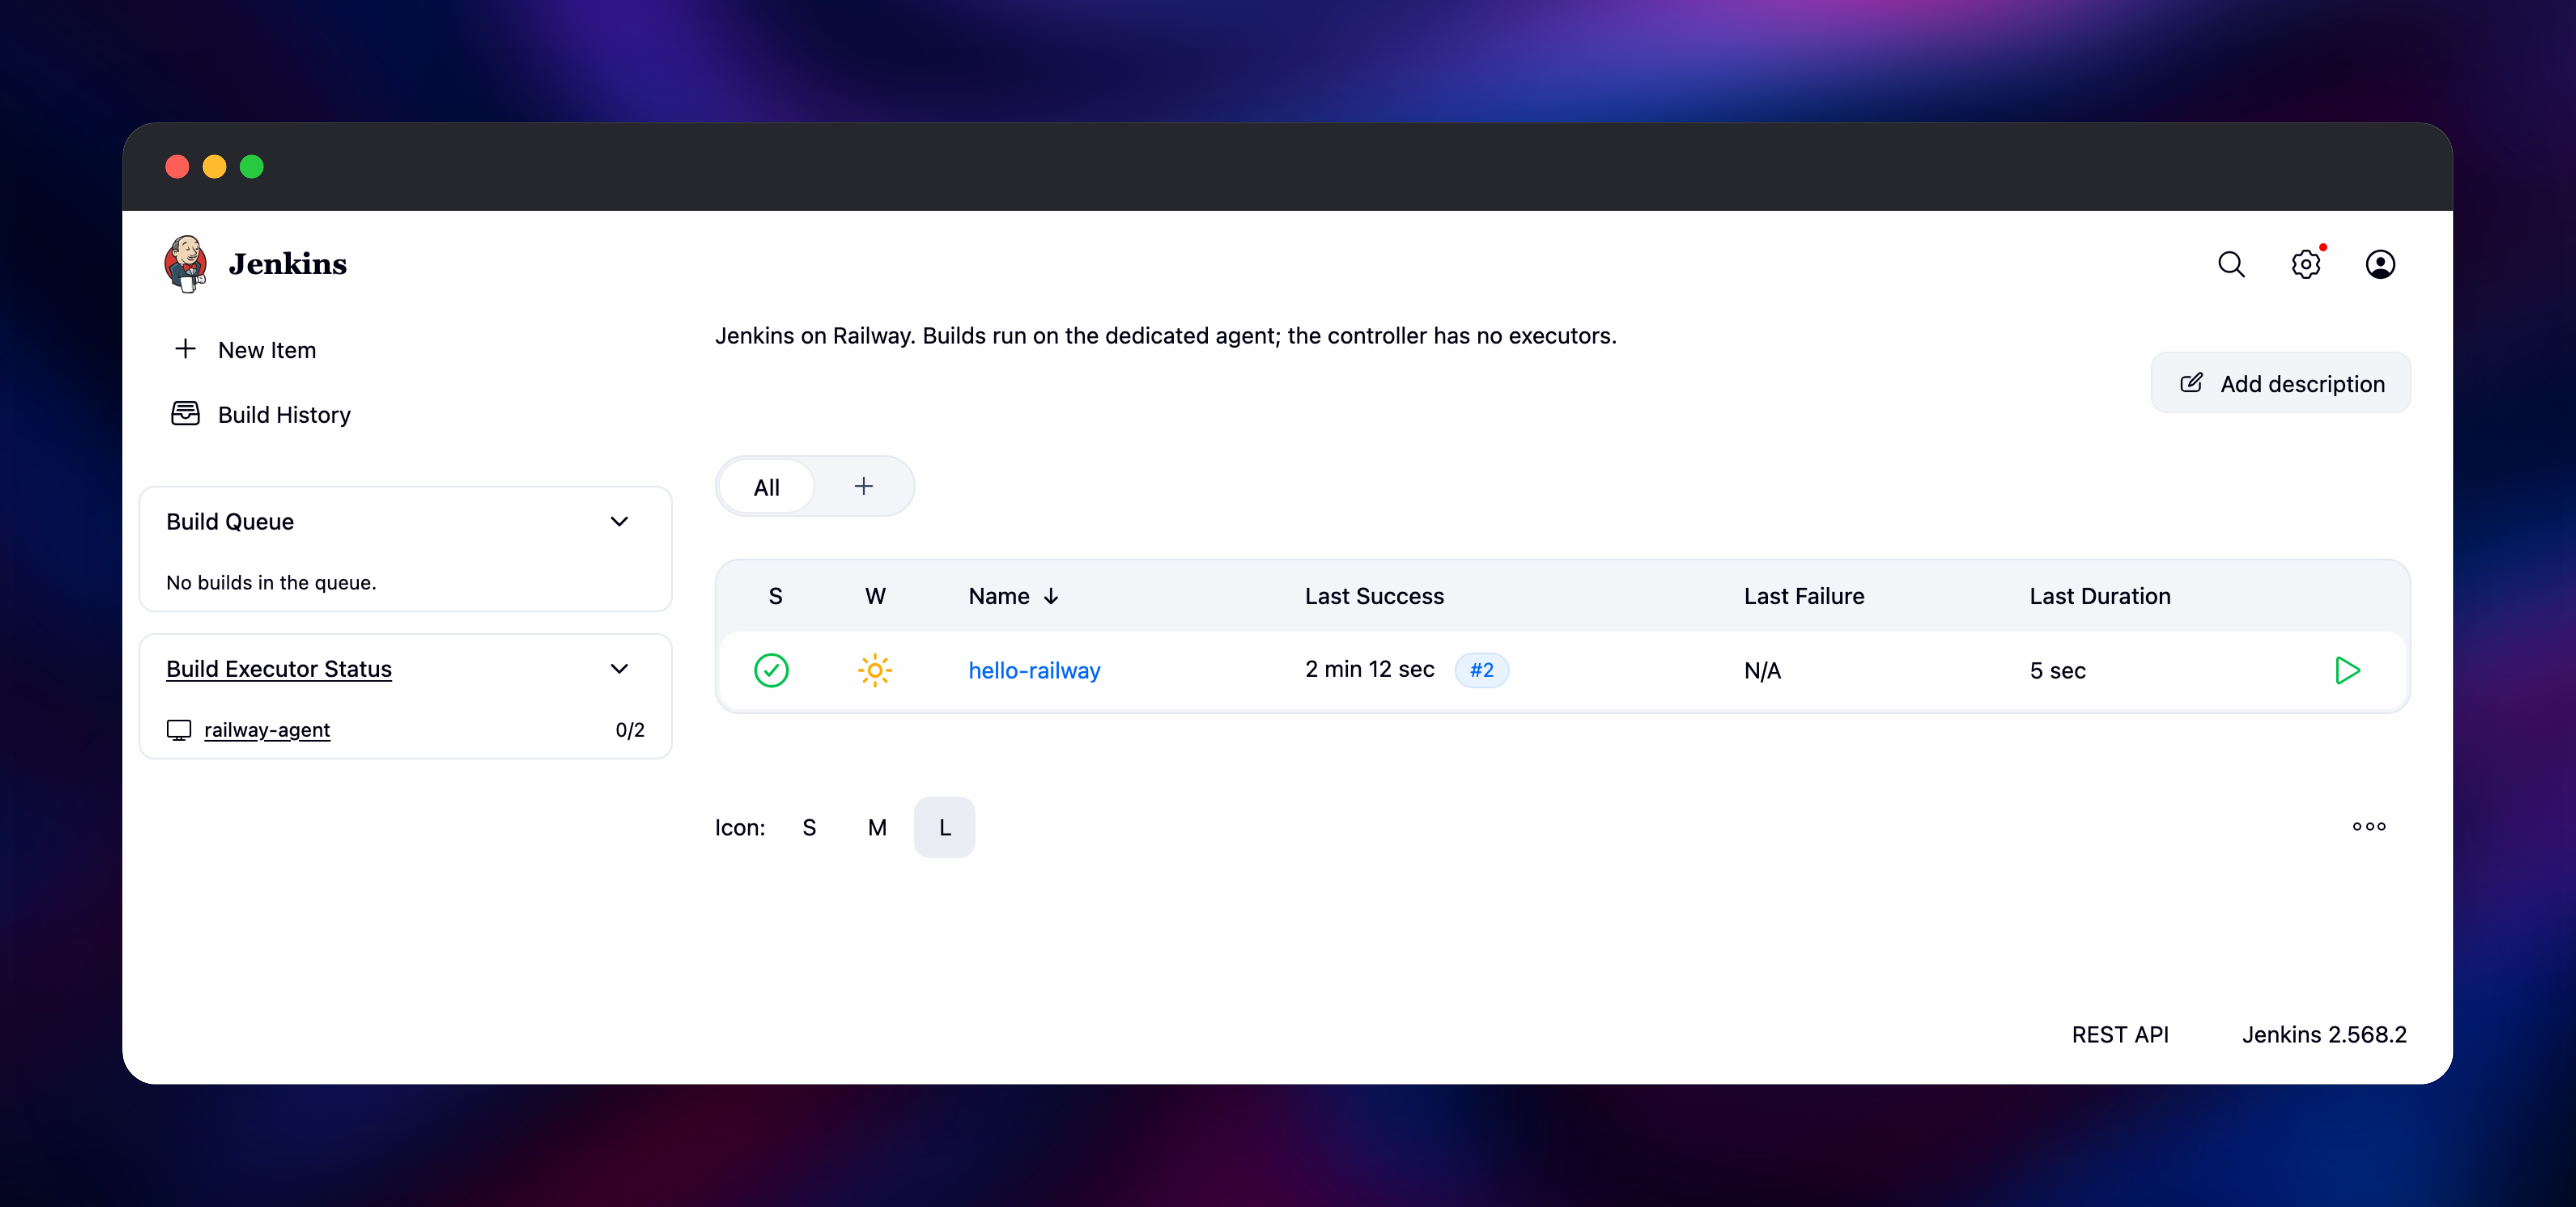The image size is (2576, 1207).
Task: Open the REST API link
Action: point(2120,1034)
